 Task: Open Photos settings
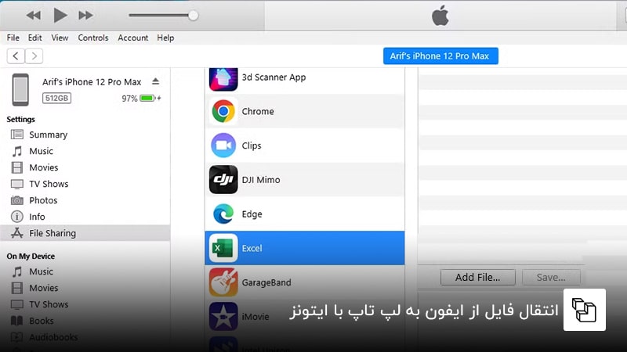coord(43,200)
